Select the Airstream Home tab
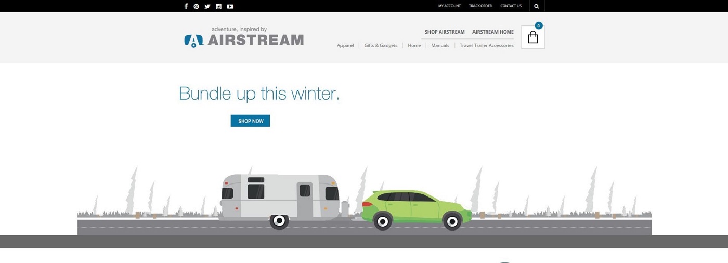 (x=493, y=32)
